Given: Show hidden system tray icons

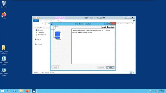Looking at the screenshot, I should pyautogui.click(x=148, y=91).
